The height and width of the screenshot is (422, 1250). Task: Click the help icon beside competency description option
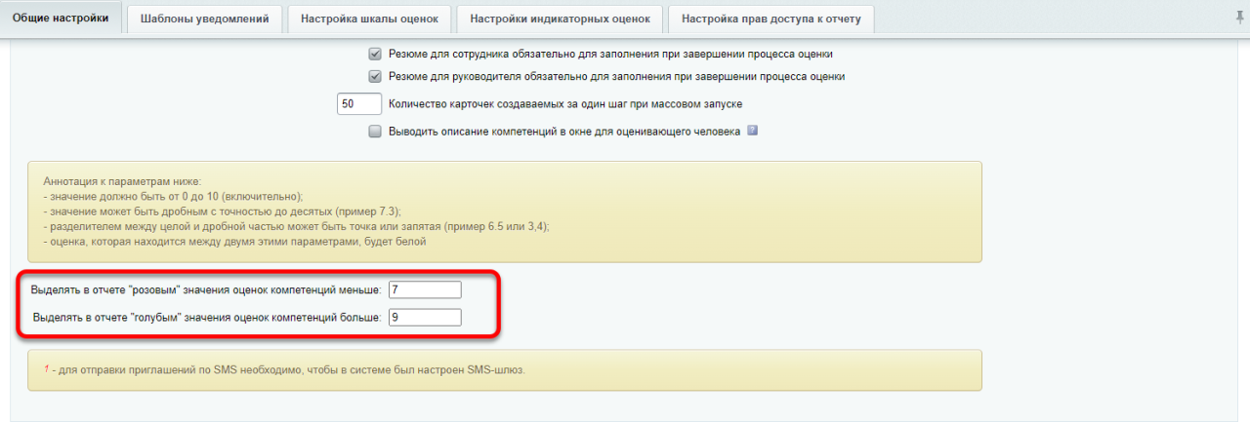click(752, 131)
